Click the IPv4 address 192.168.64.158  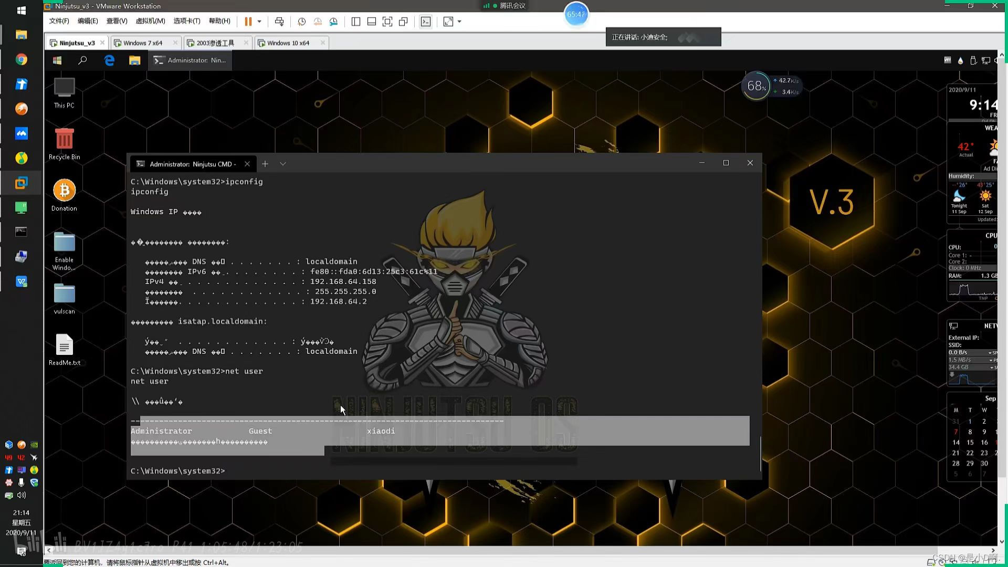click(343, 281)
